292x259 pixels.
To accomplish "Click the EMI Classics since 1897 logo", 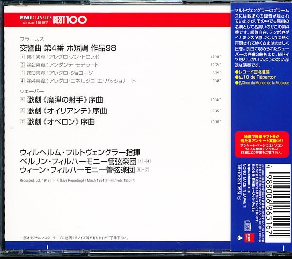I will coord(36,20).
